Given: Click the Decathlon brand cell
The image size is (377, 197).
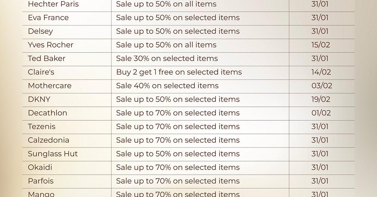Looking at the screenshot, I should coord(47,113).
